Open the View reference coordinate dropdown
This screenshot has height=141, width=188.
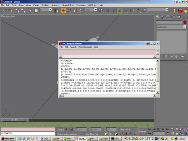91,10
